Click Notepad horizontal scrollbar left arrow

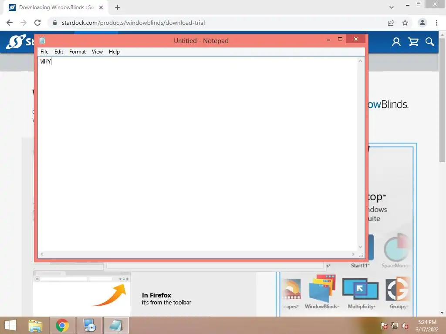point(42,254)
